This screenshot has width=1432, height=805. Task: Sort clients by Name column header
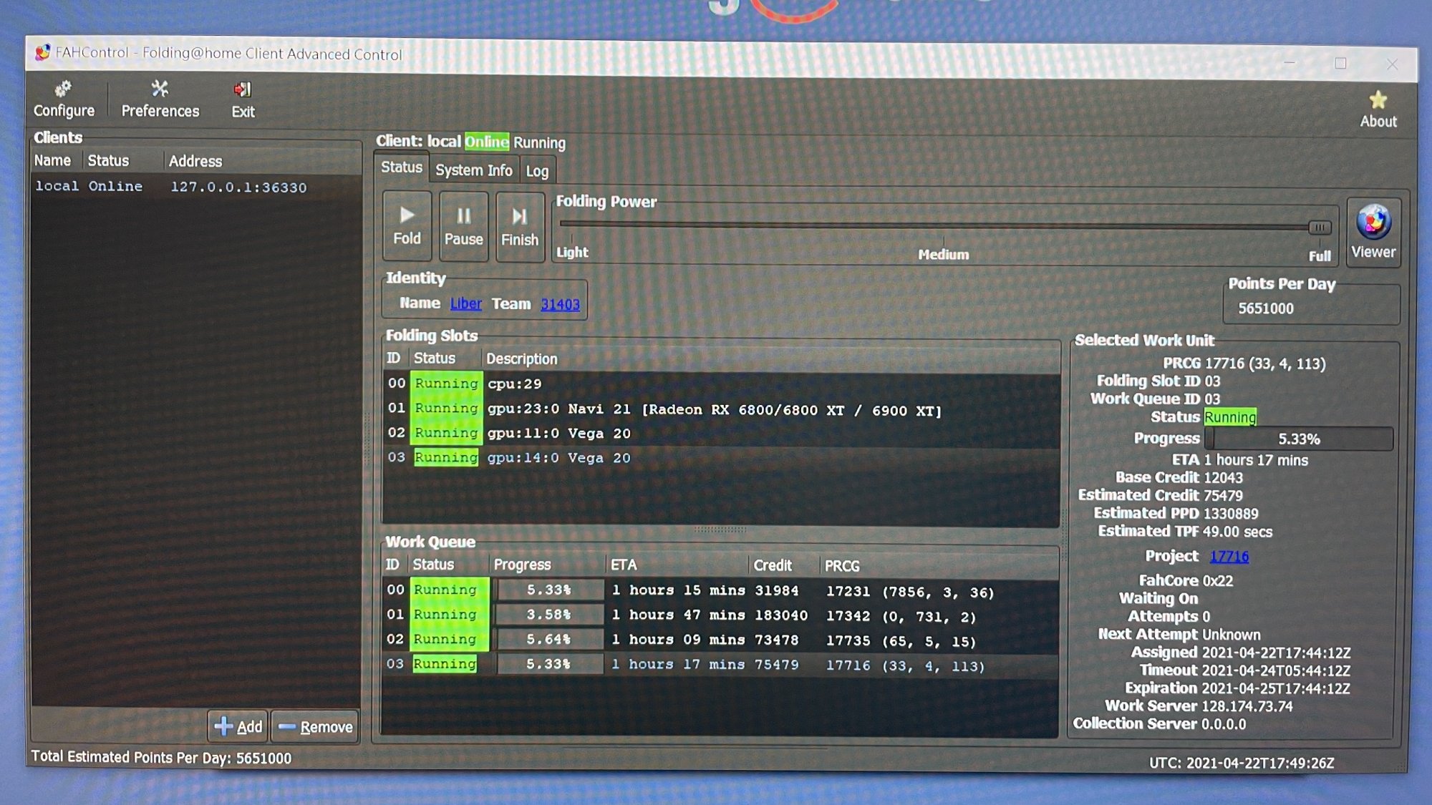click(56, 160)
